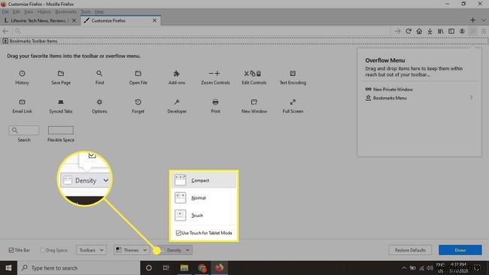
Task: Select the Options gear icon
Action: (99, 102)
